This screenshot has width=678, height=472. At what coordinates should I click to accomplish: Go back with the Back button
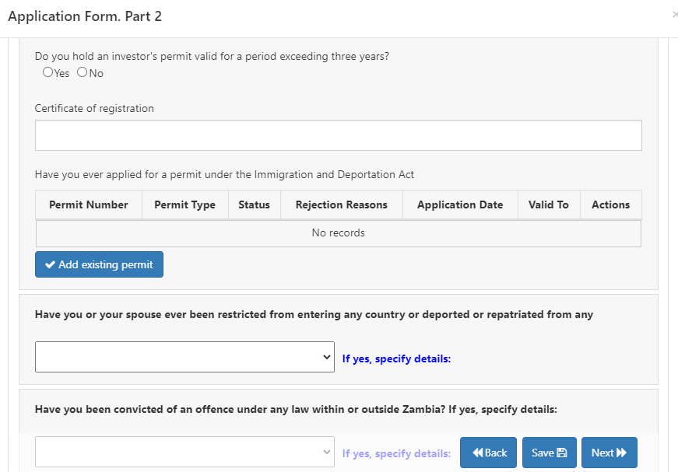pyautogui.click(x=488, y=453)
